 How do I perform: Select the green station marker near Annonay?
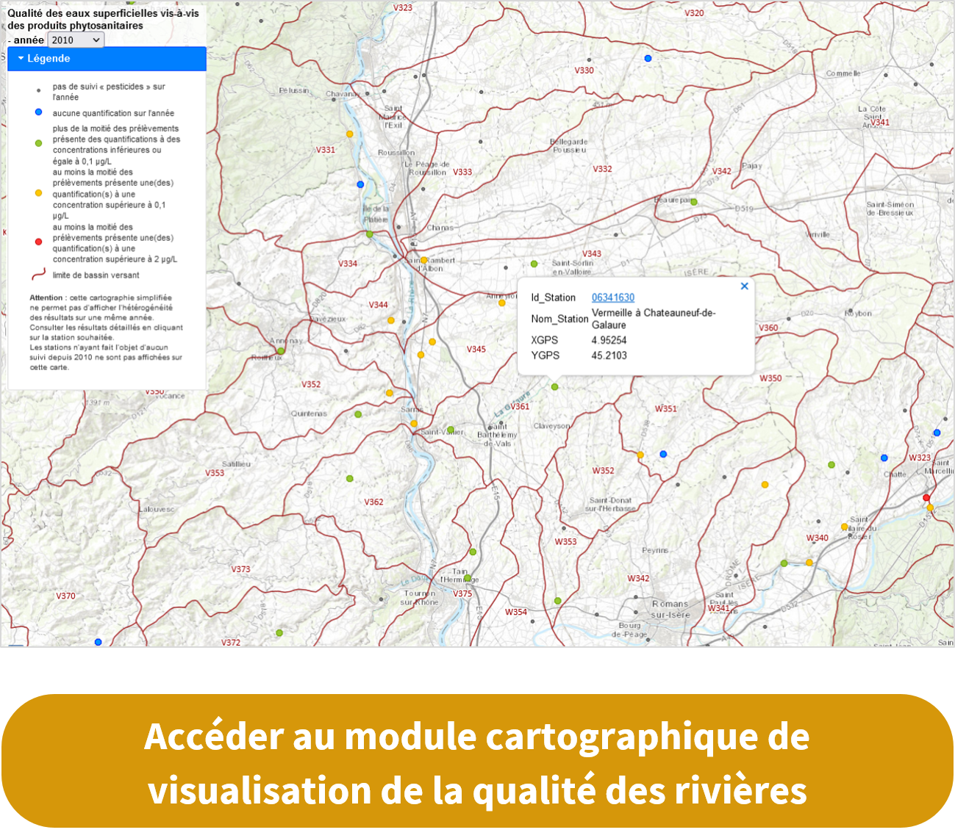tap(280, 351)
